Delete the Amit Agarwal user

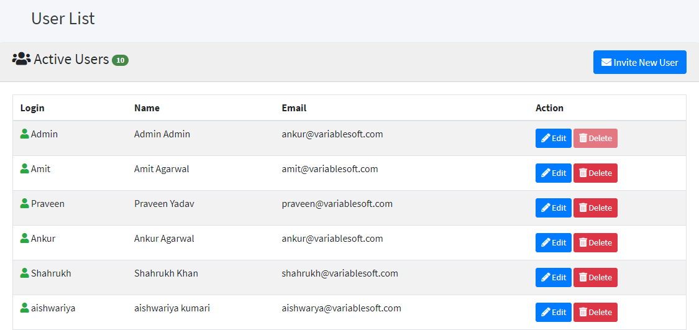coord(595,173)
